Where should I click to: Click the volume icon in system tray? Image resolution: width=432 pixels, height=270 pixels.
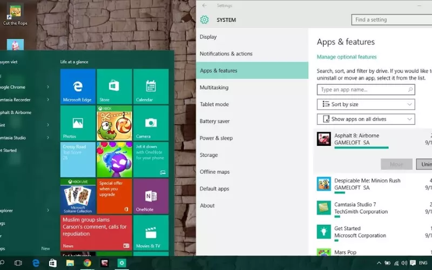pos(404,263)
